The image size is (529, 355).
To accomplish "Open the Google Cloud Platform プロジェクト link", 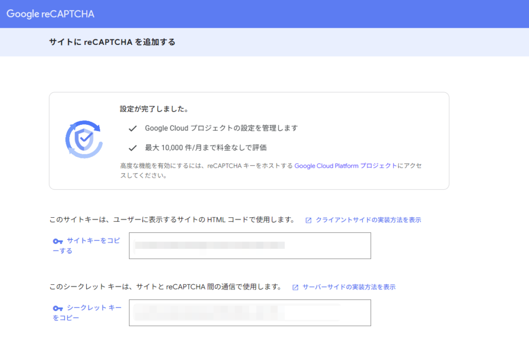I will click(x=346, y=166).
